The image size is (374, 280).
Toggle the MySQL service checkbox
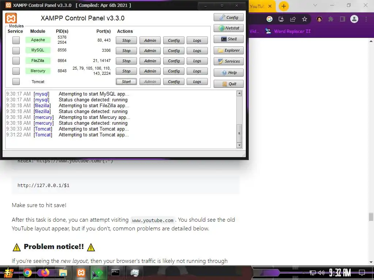tap(16, 50)
